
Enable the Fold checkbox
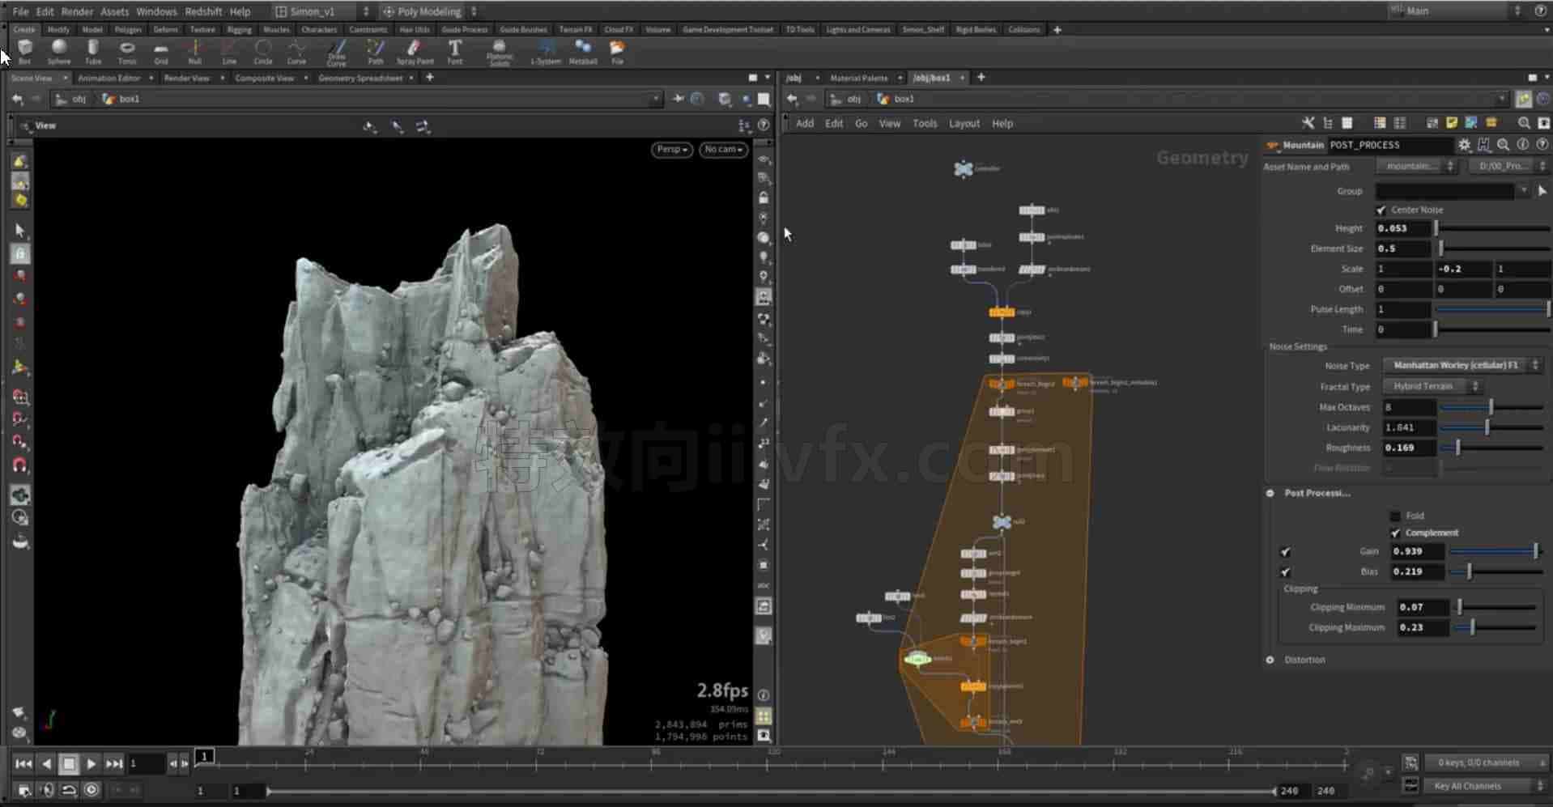coord(1395,516)
